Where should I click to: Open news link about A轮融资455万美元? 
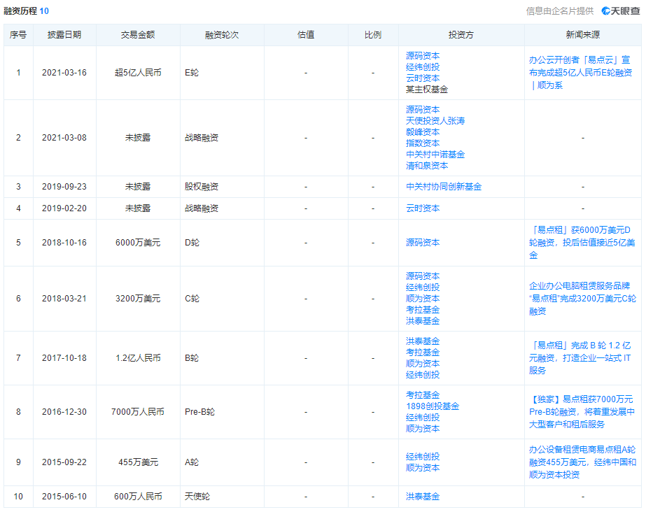[582, 462]
